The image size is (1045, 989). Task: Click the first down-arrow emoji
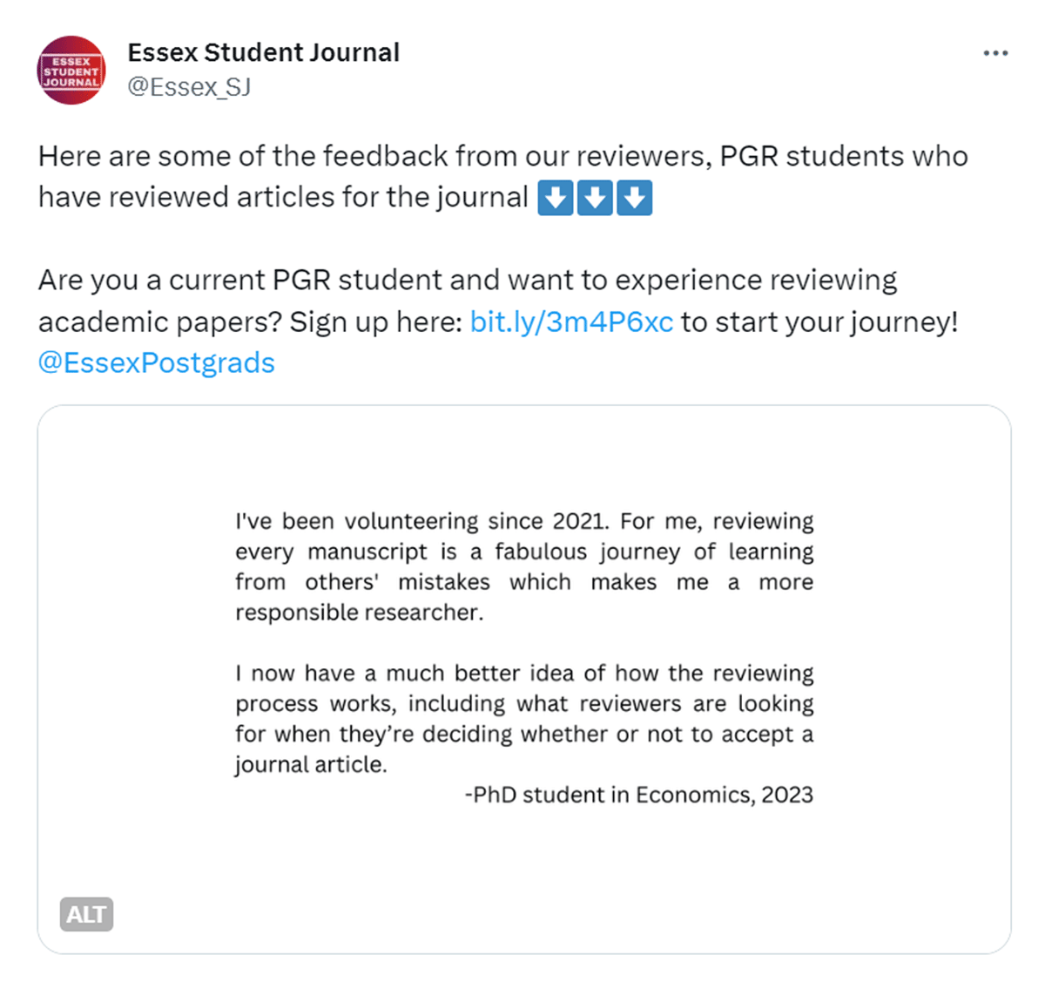555,198
